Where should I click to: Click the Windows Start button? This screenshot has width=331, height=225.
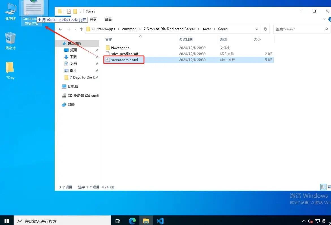tap(7, 220)
